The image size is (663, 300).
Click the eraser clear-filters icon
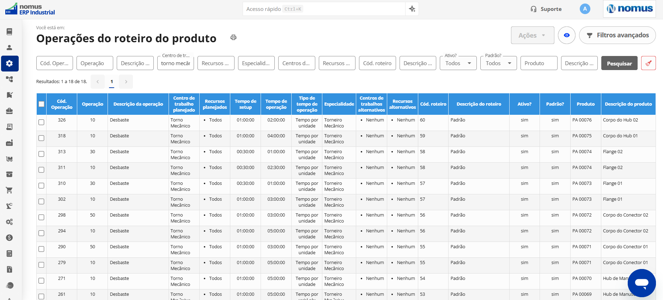648,63
